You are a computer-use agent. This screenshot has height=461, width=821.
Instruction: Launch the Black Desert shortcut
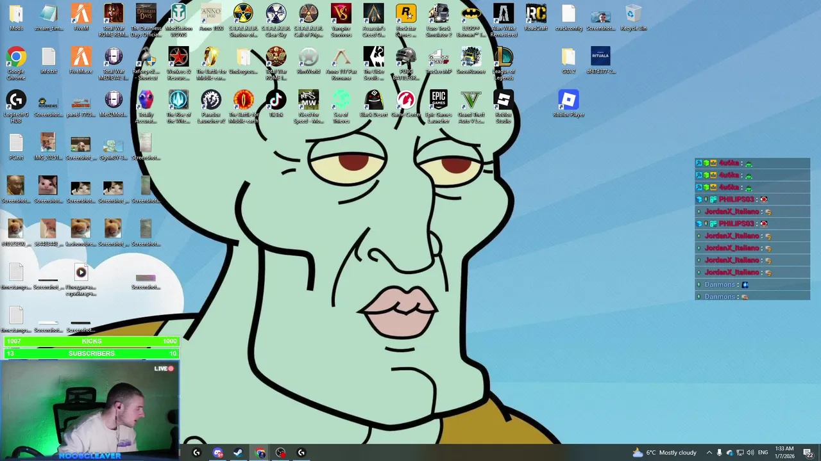373,104
